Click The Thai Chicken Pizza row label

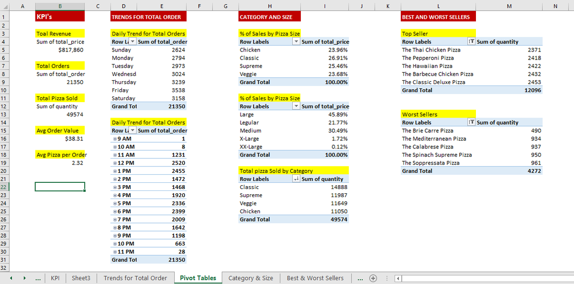[x=431, y=50]
